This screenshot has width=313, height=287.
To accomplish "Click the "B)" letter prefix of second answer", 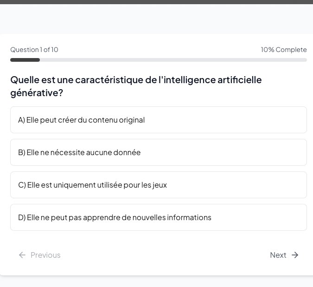I will [x=21, y=152].
